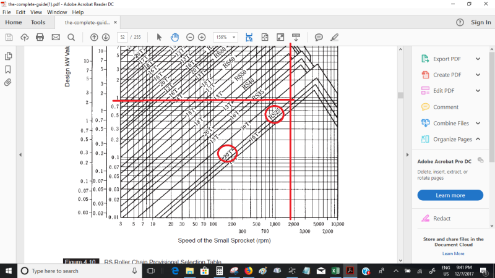Image resolution: width=495 pixels, height=278 pixels.
Task: Open Microsoft Edge from taskbar
Action: [175, 271]
